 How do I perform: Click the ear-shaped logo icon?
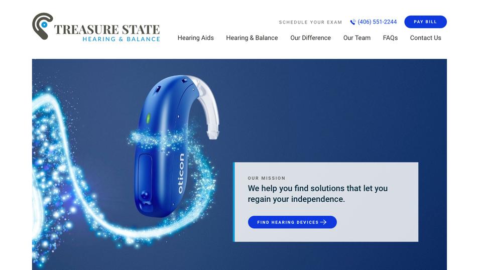[x=42, y=26]
